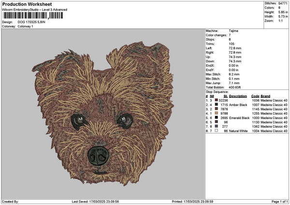Screen dimensions: 290x205
Task: Click the Natural White color swatch
Action: tap(216, 131)
